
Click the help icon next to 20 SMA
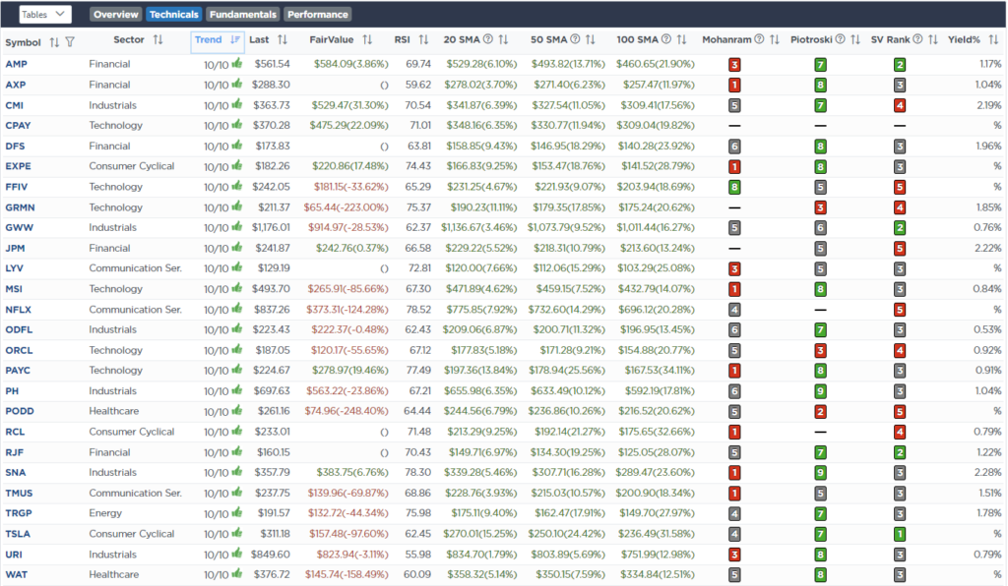coord(490,40)
